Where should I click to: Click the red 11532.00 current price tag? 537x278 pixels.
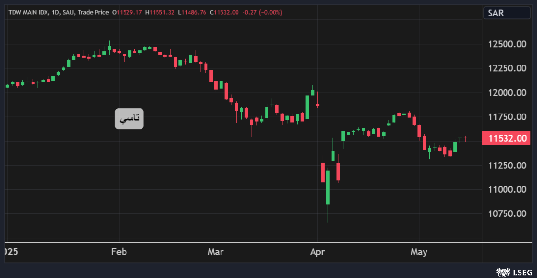[x=507, y=139]
